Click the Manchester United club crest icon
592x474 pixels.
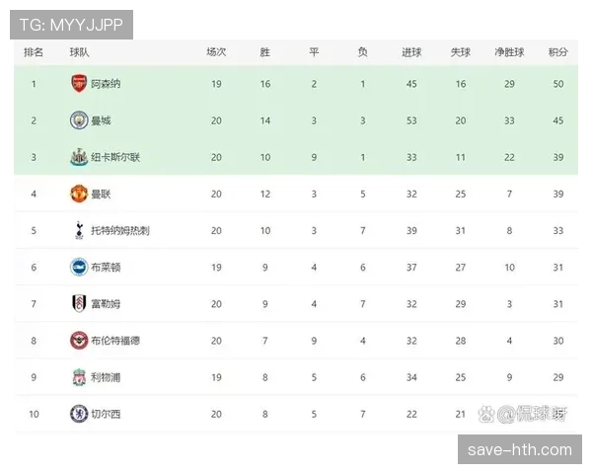pyautogui.click(x=79, y=194)
